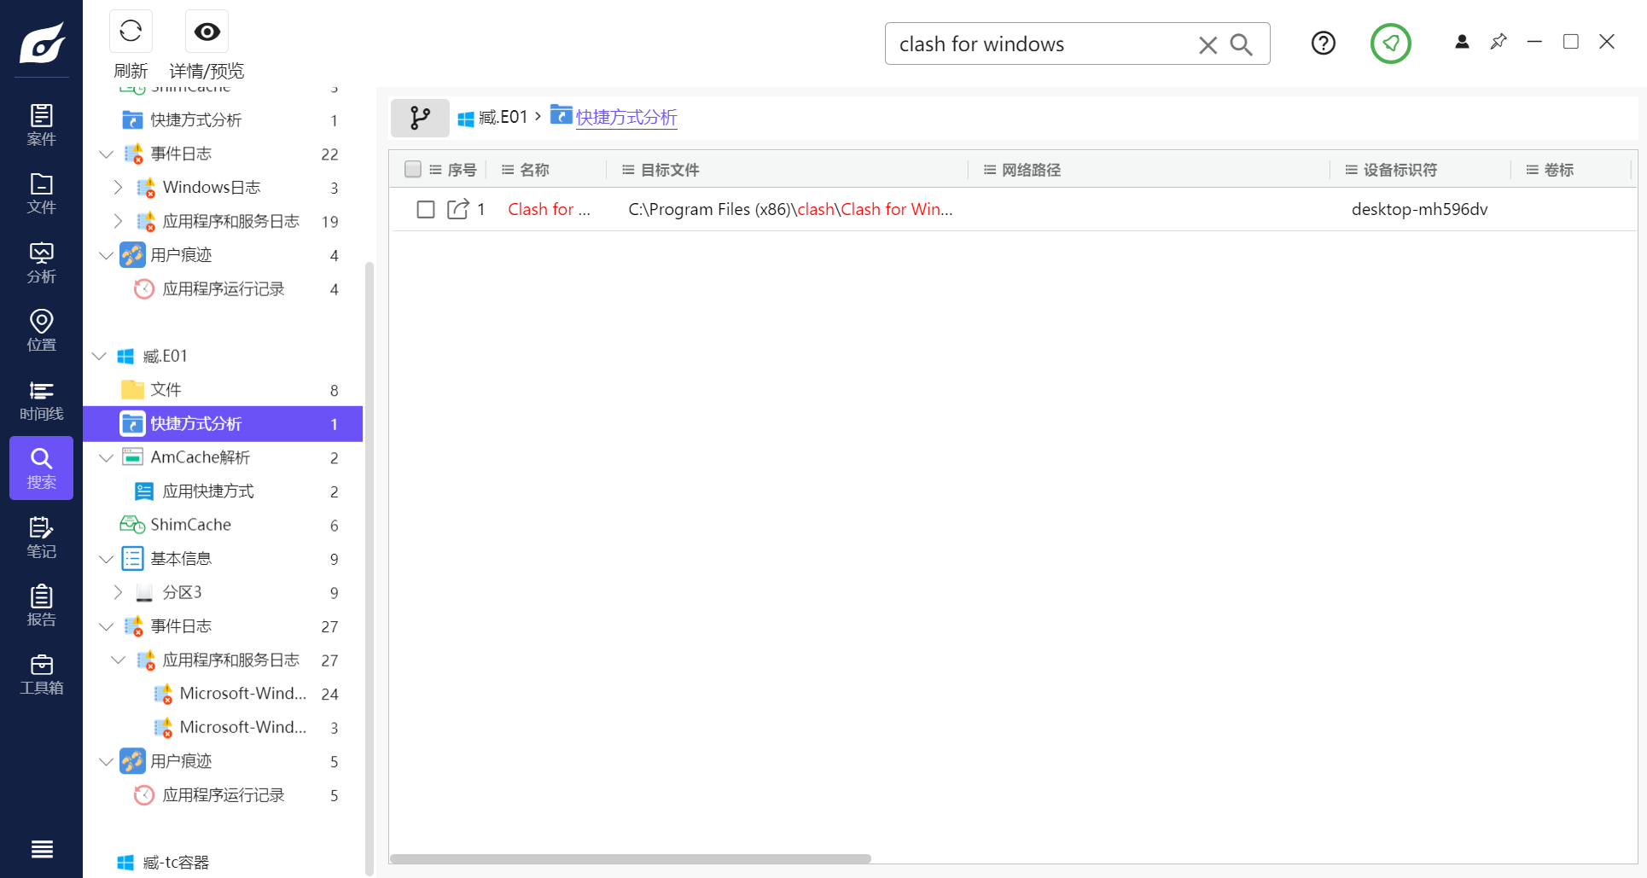Expand the 分区3 node
Image resolution: width=1647 pixels, height=878 pixels.
118,592
